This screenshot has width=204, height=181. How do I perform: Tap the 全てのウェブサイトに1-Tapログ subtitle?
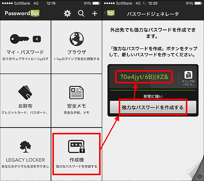(25, 59)
